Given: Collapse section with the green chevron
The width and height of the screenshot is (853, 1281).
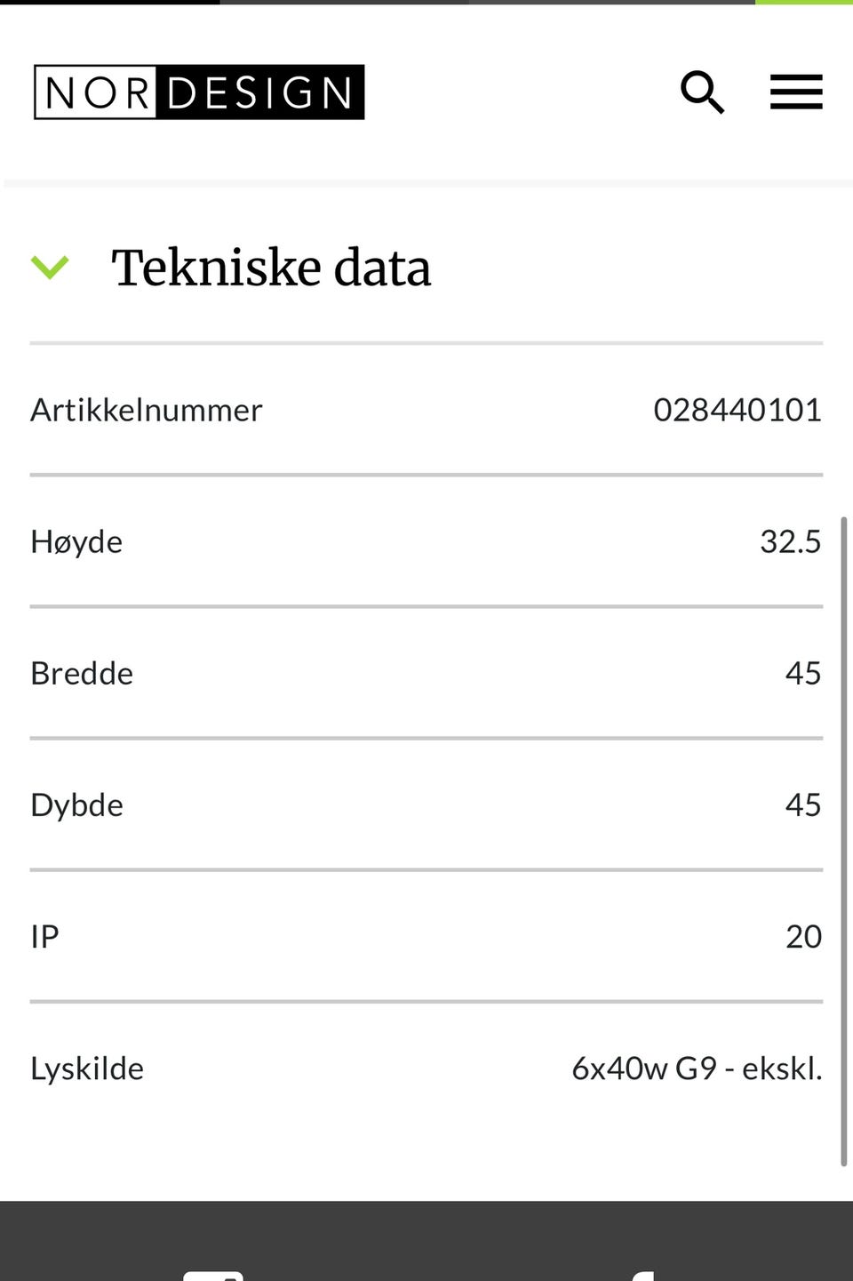Looking at the screenshot, I should coord(50,267).
